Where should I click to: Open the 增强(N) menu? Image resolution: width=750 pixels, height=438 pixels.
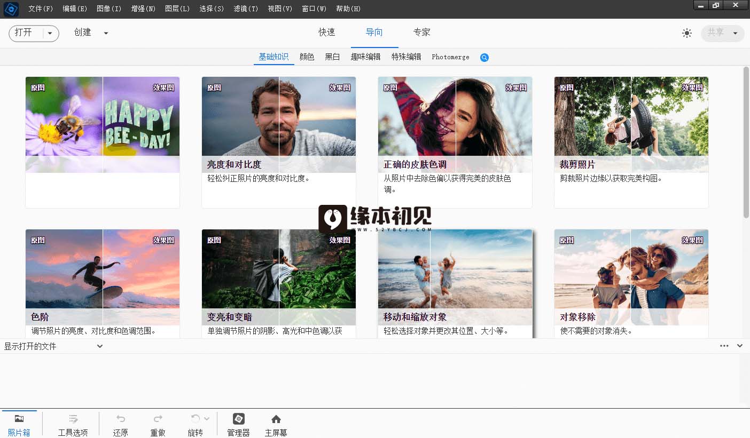point(143,9)
